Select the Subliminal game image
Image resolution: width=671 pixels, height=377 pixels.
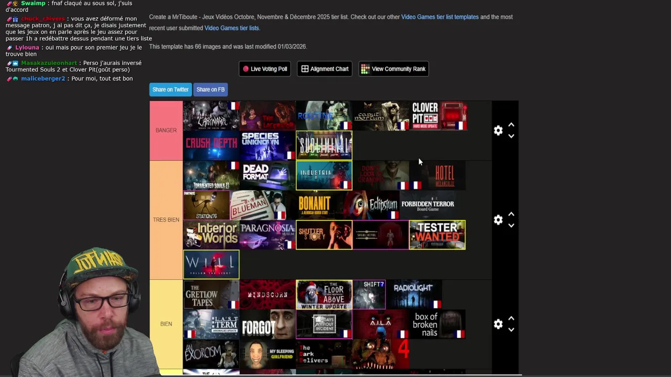point(324,145)
